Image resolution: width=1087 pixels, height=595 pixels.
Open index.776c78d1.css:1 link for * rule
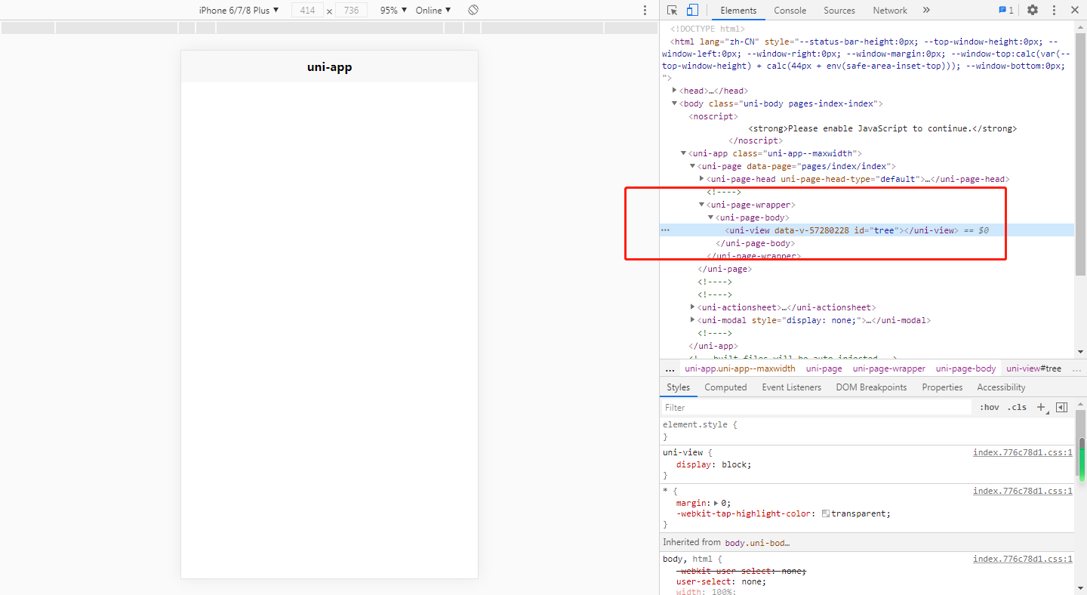pos(1023,491)
